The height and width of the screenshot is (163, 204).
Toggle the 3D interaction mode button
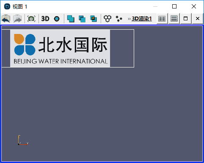45,19
